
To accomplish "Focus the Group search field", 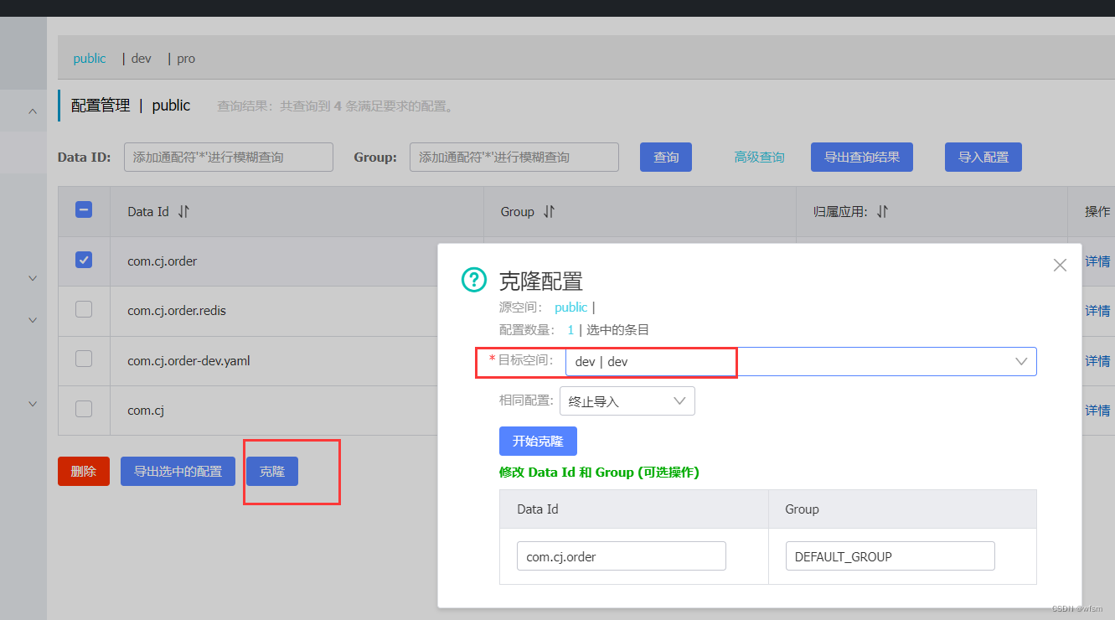I will [x=514, y=157].
